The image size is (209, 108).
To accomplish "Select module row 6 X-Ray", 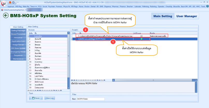I will point(47,51).
